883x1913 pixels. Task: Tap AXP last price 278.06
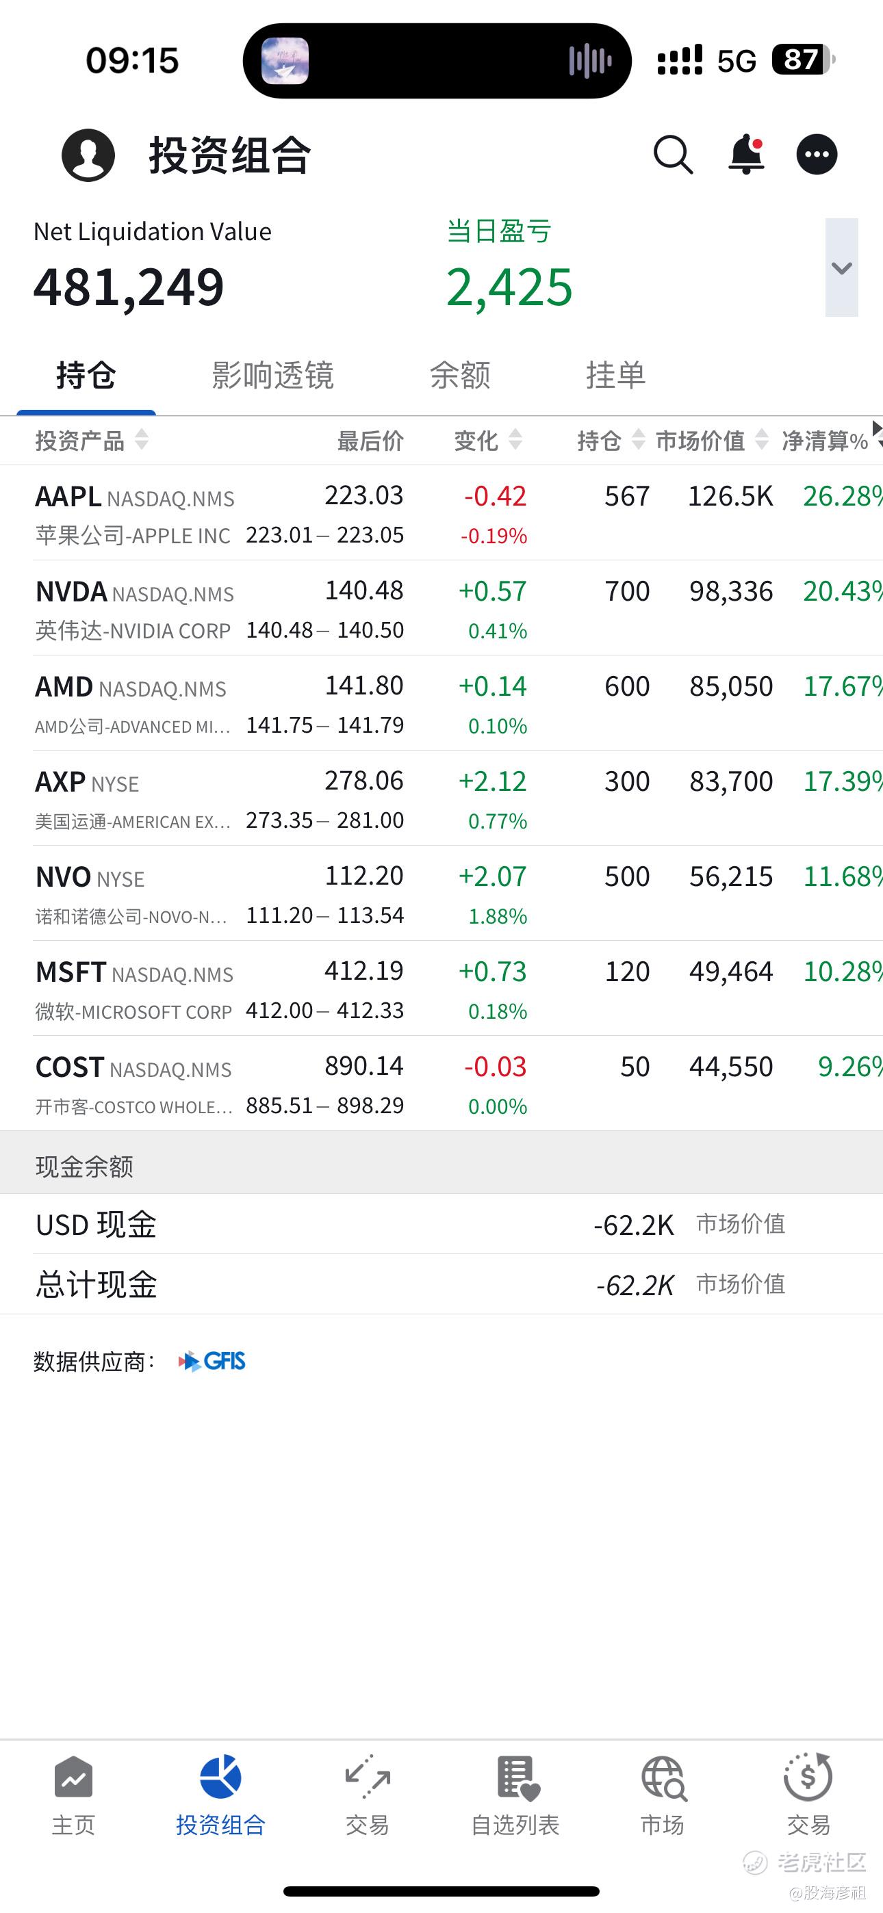[x=364, y=781]
